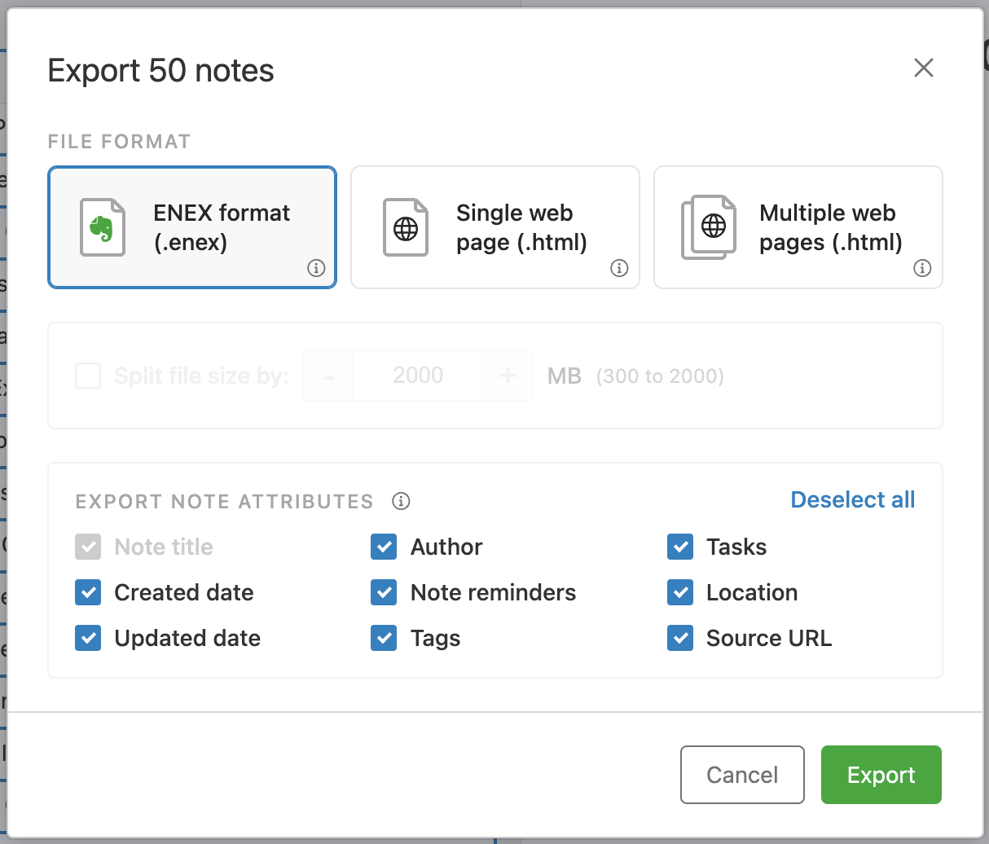Show info about Export Note Attributes
The height and width of the screenshot is (844, 989).
pos(401,501)
